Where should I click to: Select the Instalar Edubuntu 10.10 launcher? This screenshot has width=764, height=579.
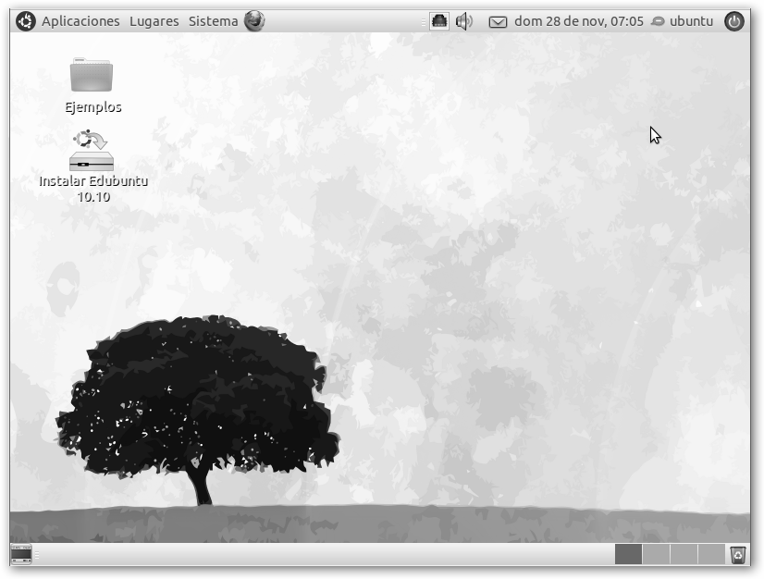92,152
